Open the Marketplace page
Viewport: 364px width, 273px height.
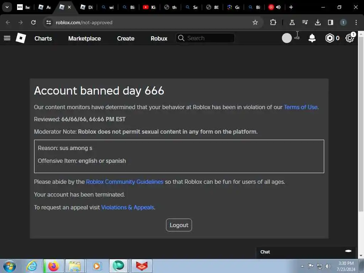tap(85, 38)
